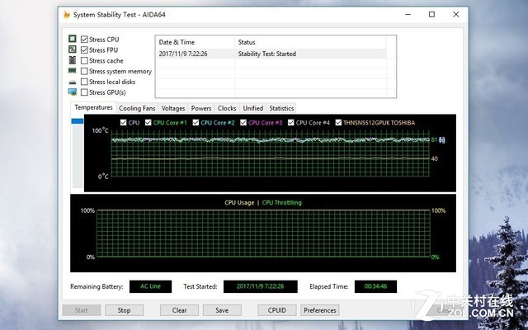
Task: Click the FPU icon beside Stress FPU
Action: click(73, 49)
